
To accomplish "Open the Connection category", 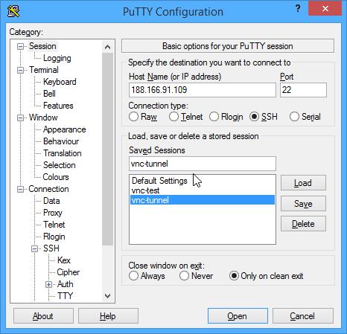I will click(x=48, y=189).
